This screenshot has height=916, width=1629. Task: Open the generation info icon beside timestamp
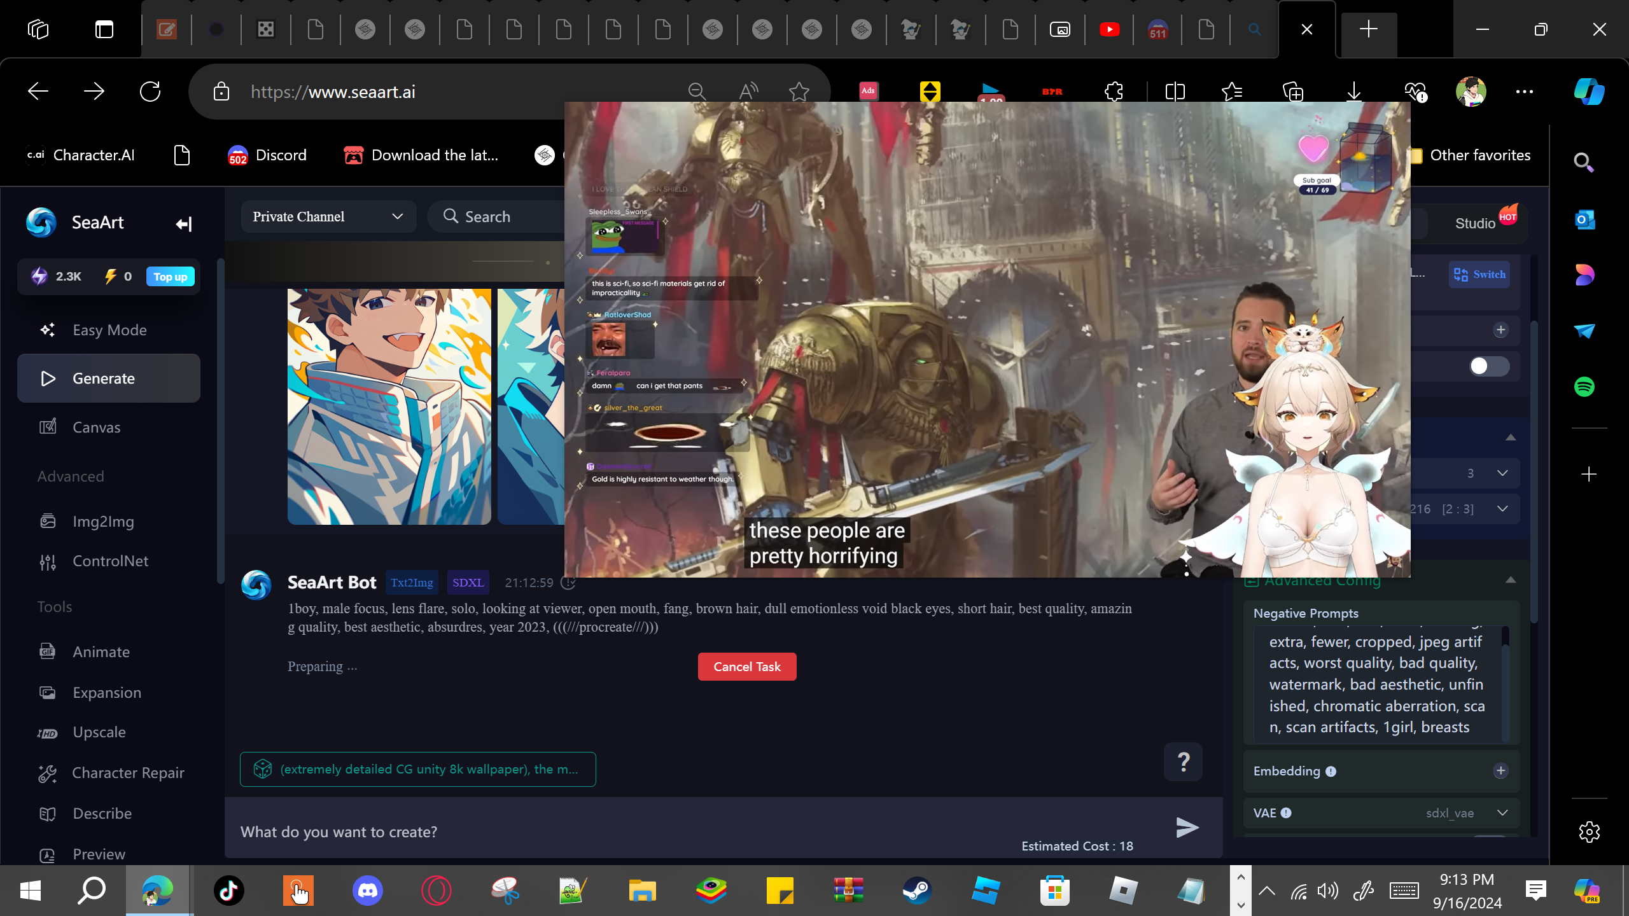[x=568, y=583]
